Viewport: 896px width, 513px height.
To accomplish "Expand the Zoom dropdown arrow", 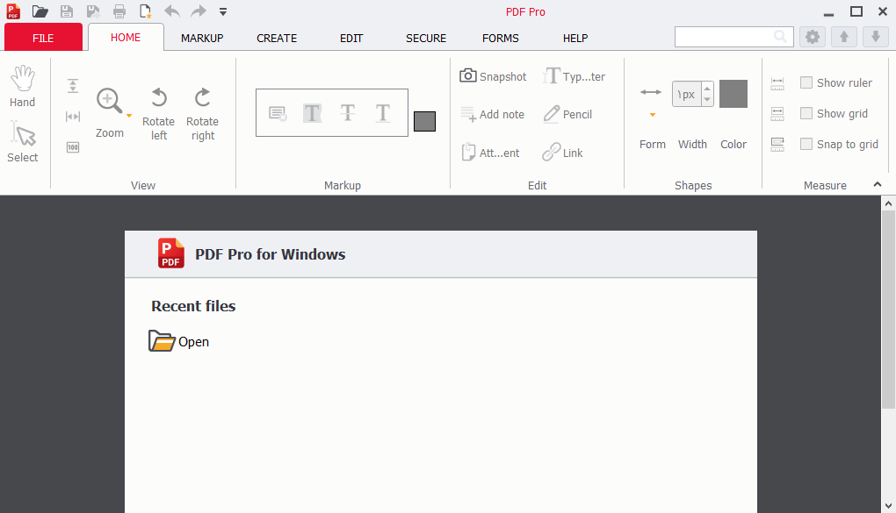I will [x=129, y=116].
